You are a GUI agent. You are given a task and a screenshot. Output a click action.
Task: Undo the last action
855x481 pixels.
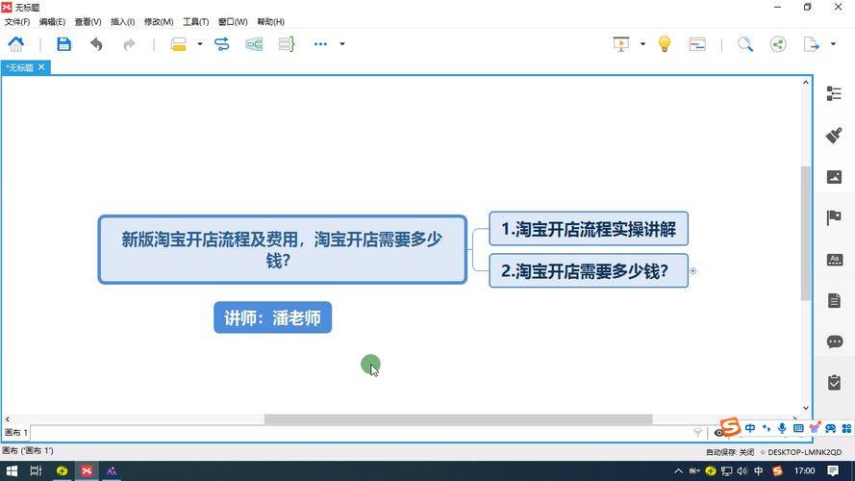coord(96,44)
